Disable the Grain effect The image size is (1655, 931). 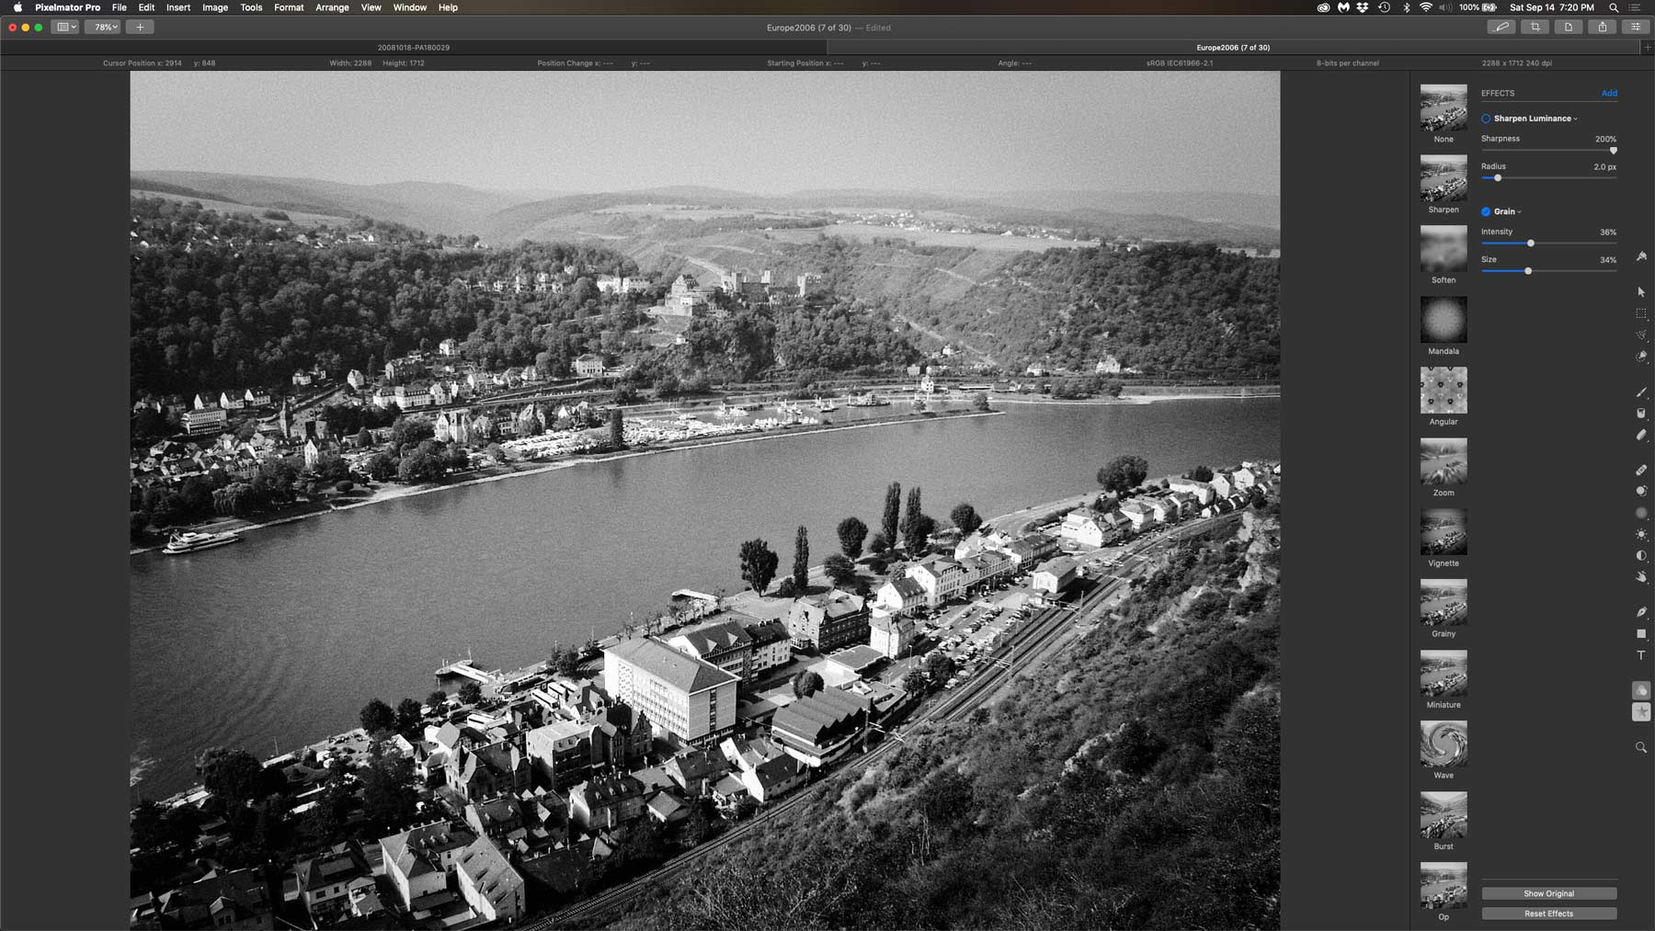tap(1486, 211)
